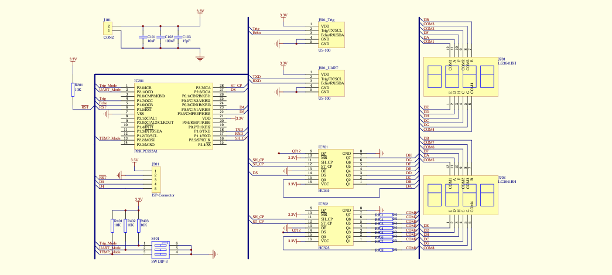This screenshot has width=612, height=275.
Task: Click the IC201 designator label
Action: tap(139, 80)
